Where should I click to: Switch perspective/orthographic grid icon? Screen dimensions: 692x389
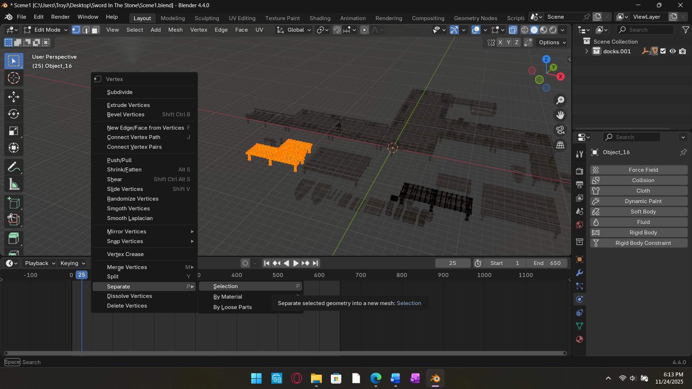tap(560, 145)
